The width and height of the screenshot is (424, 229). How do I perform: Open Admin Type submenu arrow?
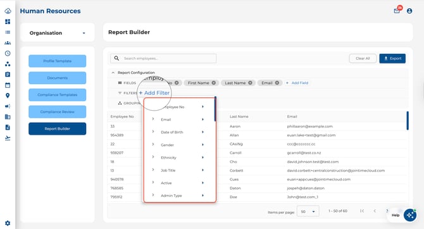coord(203,195)
